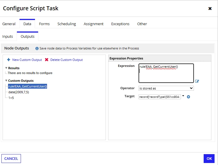The height and width of the screenshot is (165, 218).
Task: Click the Node Outputs heading
Action: click(17, 48)
